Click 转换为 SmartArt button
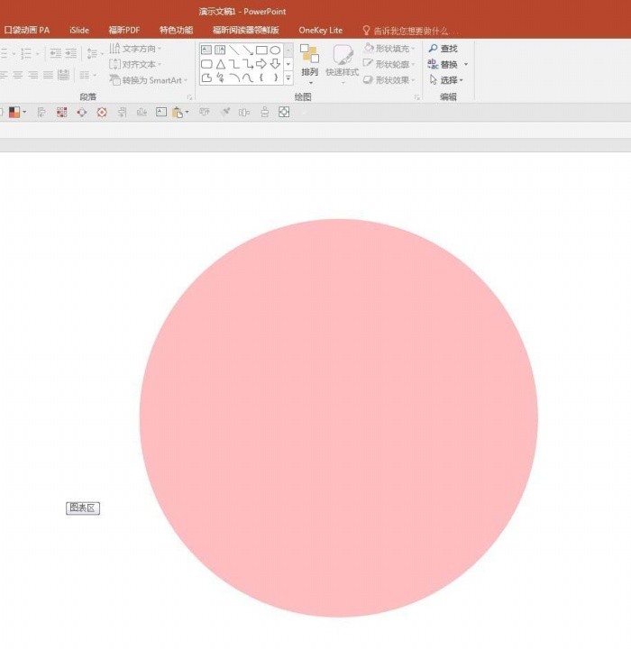 (x=149, y=80)
